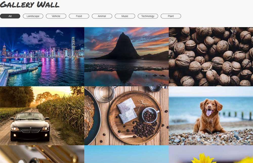Filter gallery by Music
The height and width of the screenshot is (163, 253).
[125, 16]
